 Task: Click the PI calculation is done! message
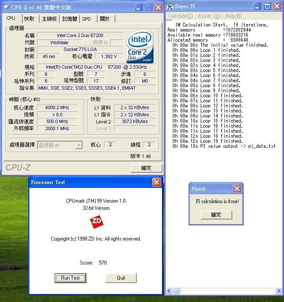(218, 201)
